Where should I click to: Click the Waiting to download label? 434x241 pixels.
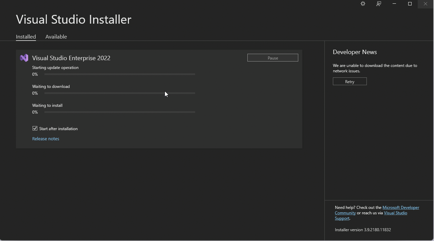click(x=51, y=87)
